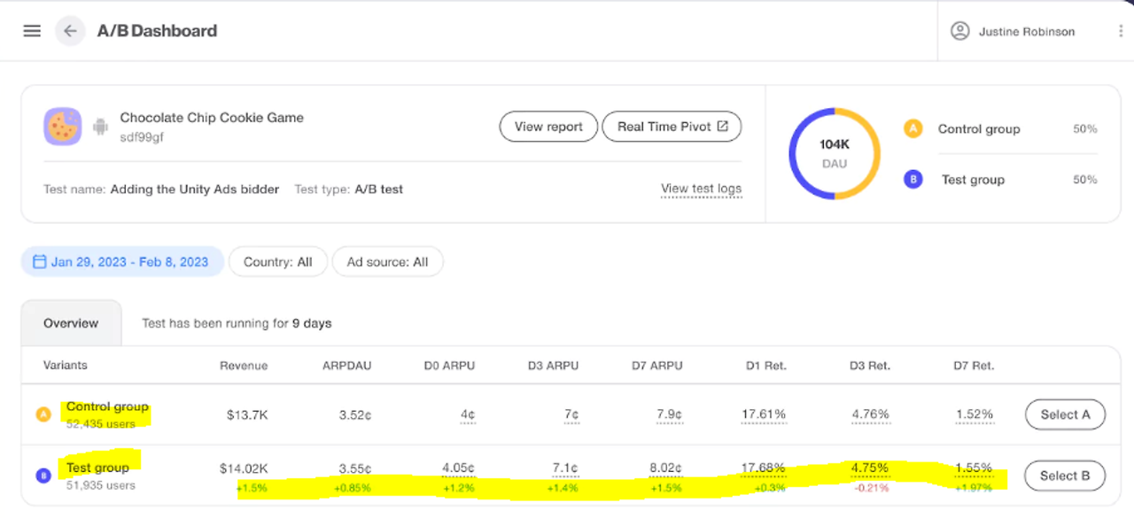This screenshot has height=518, width=1134.
Task: Choose Select B for test group
Action: (1065, 475)
